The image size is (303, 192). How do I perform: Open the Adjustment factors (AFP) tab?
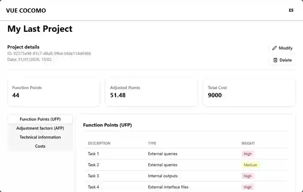click(40, 128)
